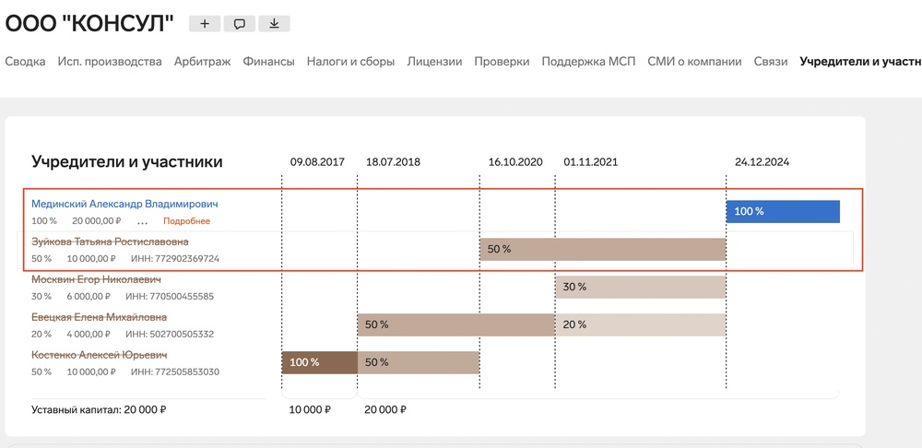922x448 pixels.
Task: Go to the Арбитраж tab
Action: pyautogui.click(x=202, y=62)
